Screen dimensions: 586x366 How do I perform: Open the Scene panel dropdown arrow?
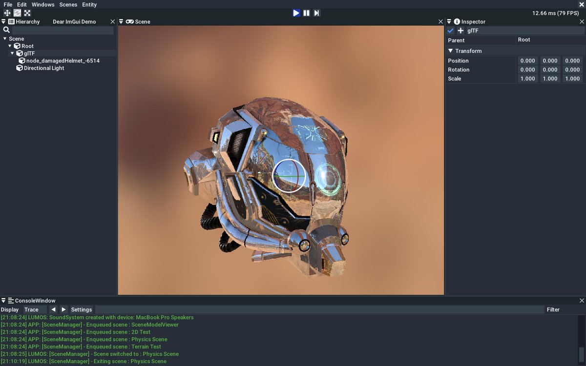coord(121,21)
